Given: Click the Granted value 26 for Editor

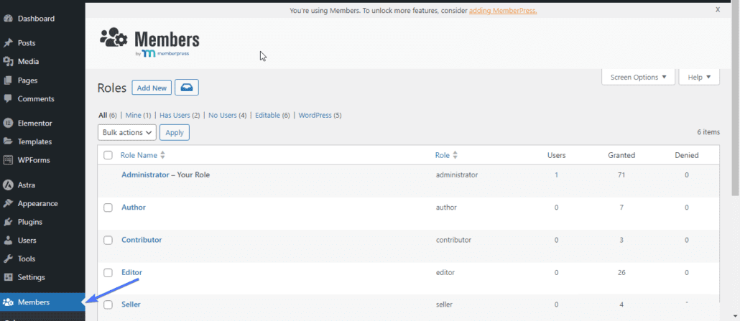Looking at the screenshot, I should tap(621, 272).
